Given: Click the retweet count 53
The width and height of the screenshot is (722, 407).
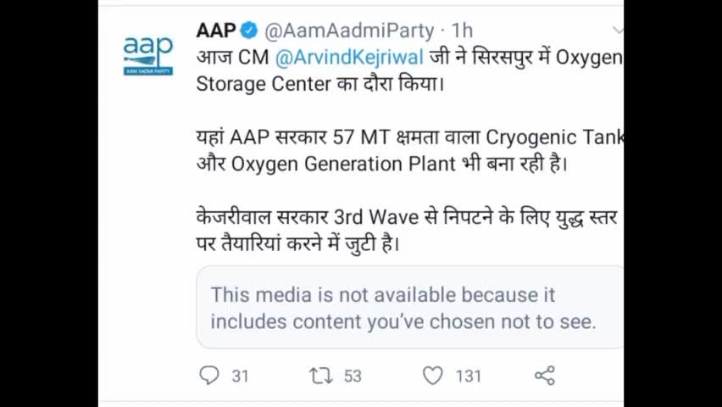Looking at the screenshot, I should pos(353,376).
